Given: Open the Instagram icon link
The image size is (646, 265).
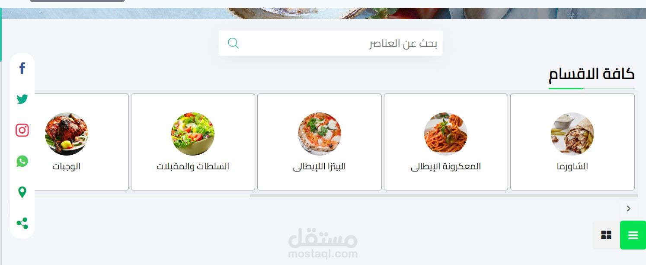Looking at the screenshot, I should point(22,130).
